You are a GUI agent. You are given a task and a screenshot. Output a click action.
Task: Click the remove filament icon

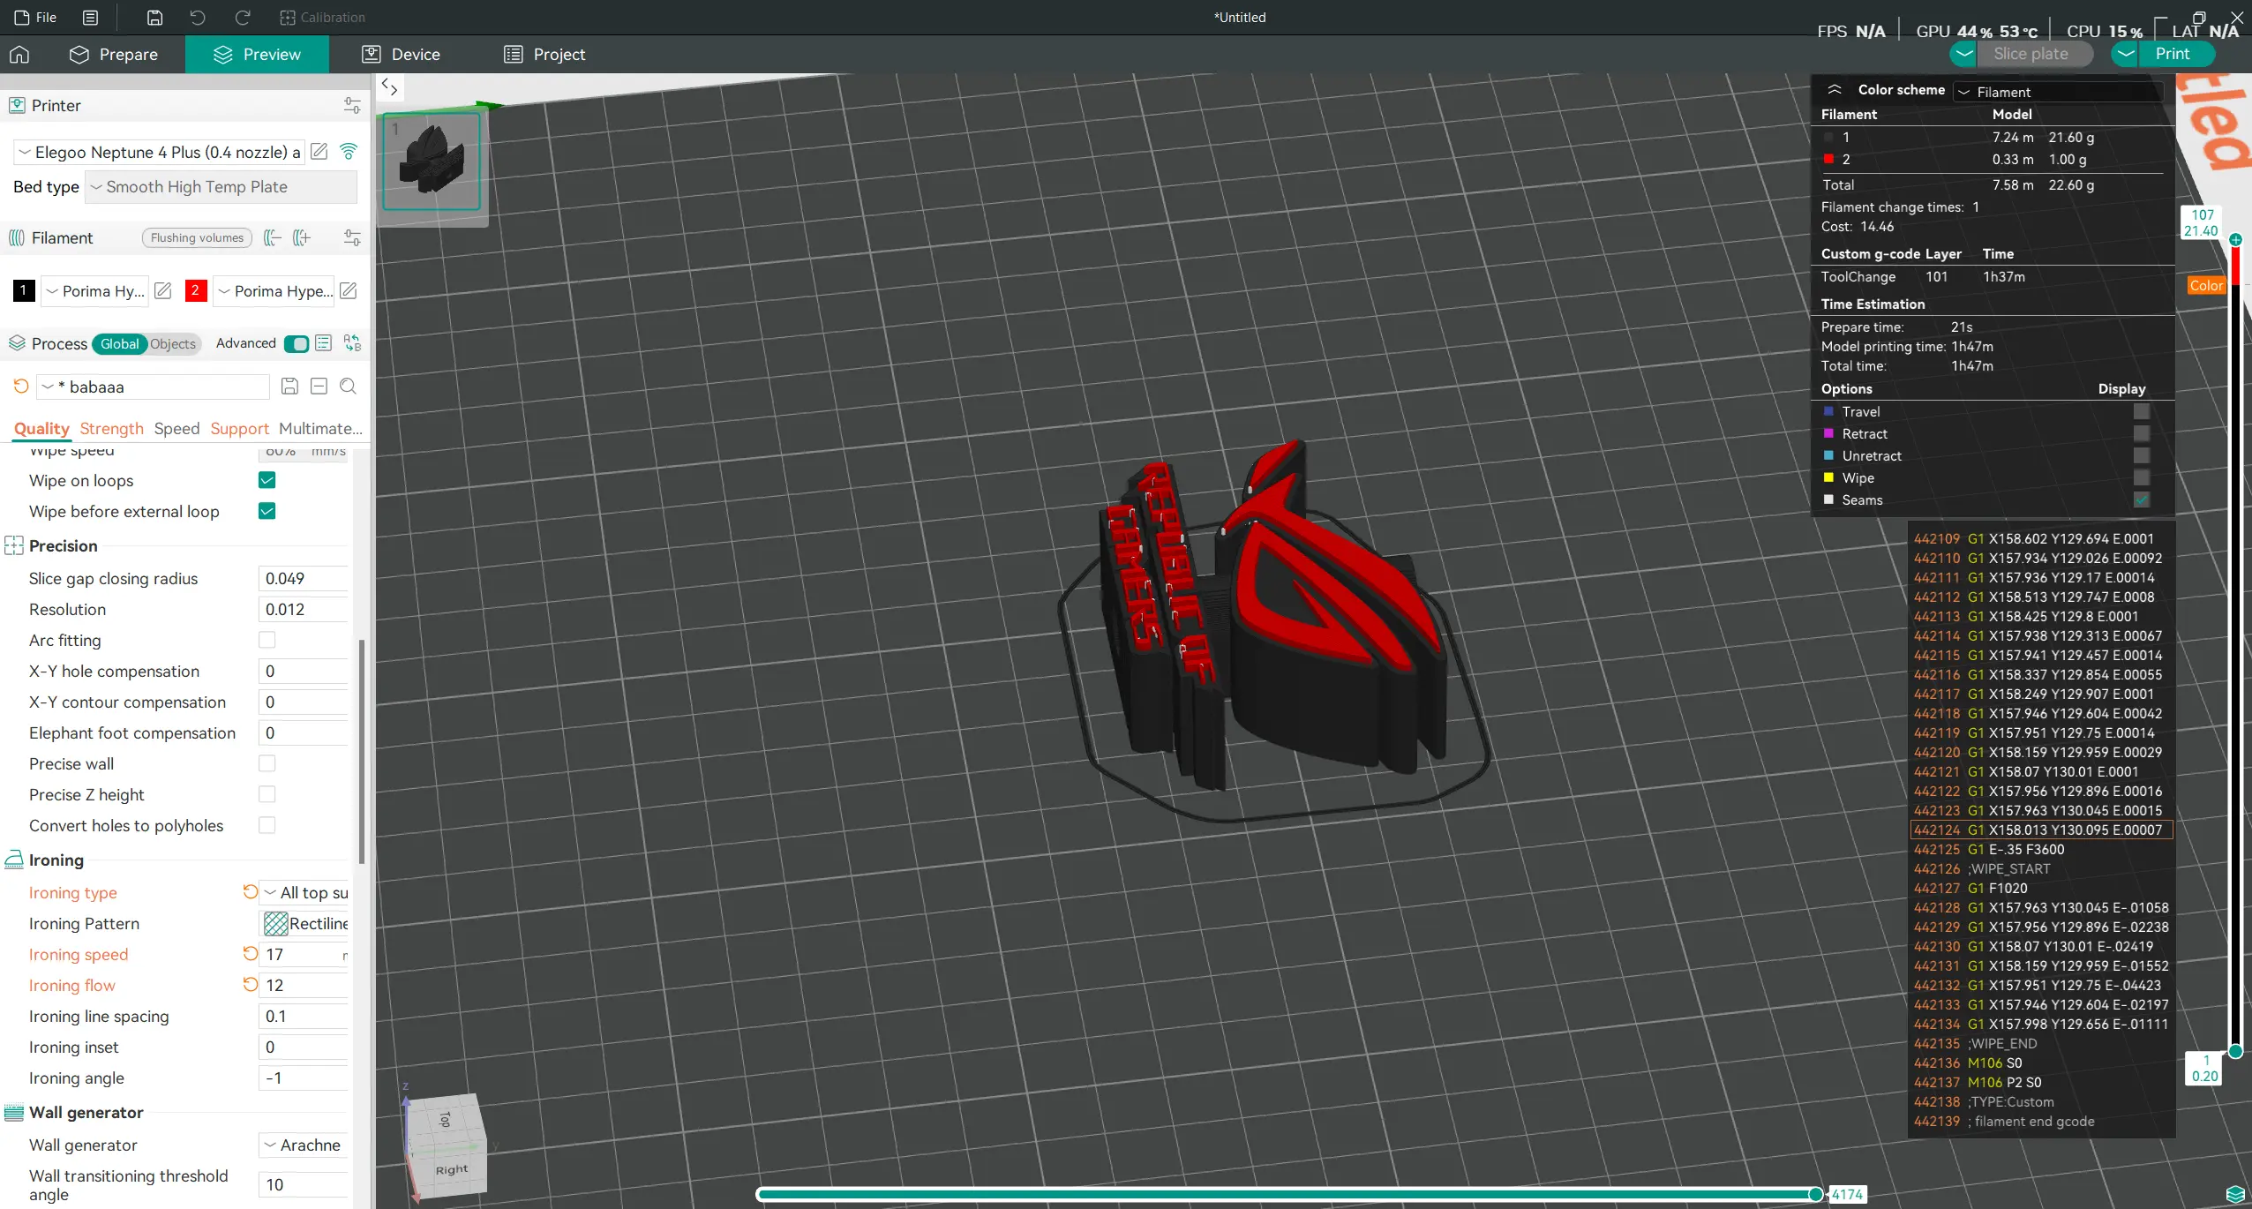point(273,238)
